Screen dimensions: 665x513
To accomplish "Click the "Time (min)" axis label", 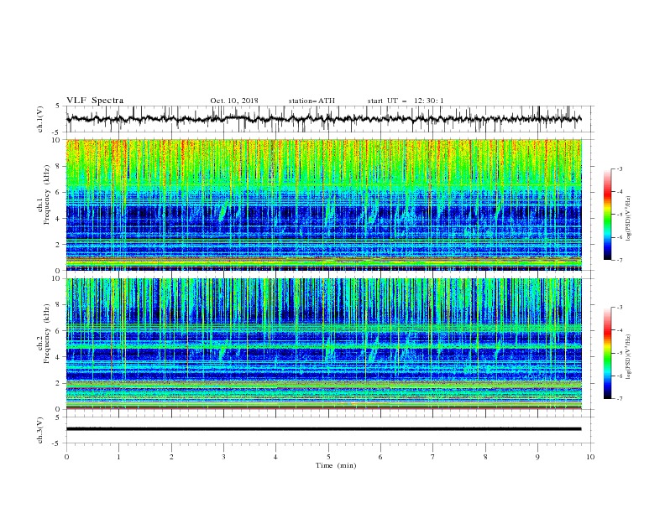I will tap(336, 465).
